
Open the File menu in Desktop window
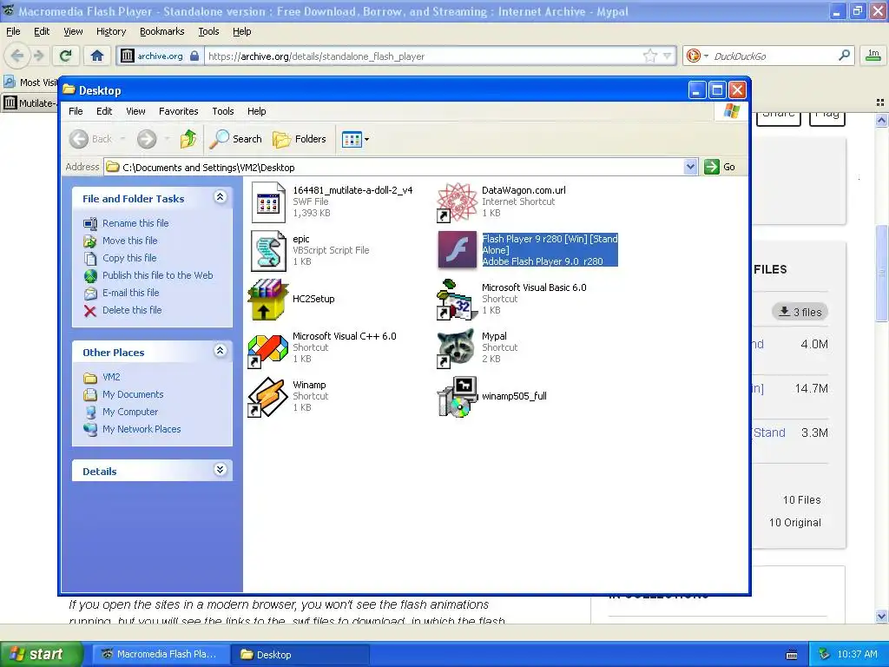tap(76, 111)
